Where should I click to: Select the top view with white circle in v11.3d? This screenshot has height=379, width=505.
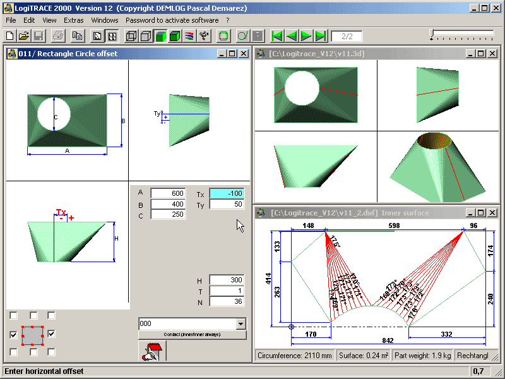[316, 95]
